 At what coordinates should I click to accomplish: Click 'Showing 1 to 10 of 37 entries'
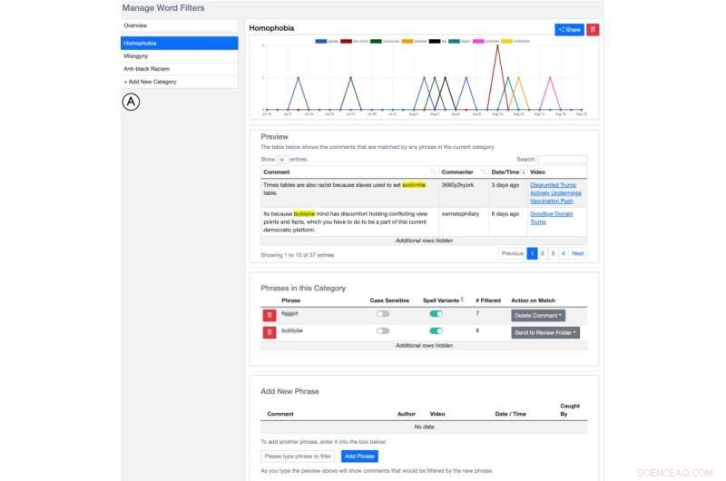point(298,255)
